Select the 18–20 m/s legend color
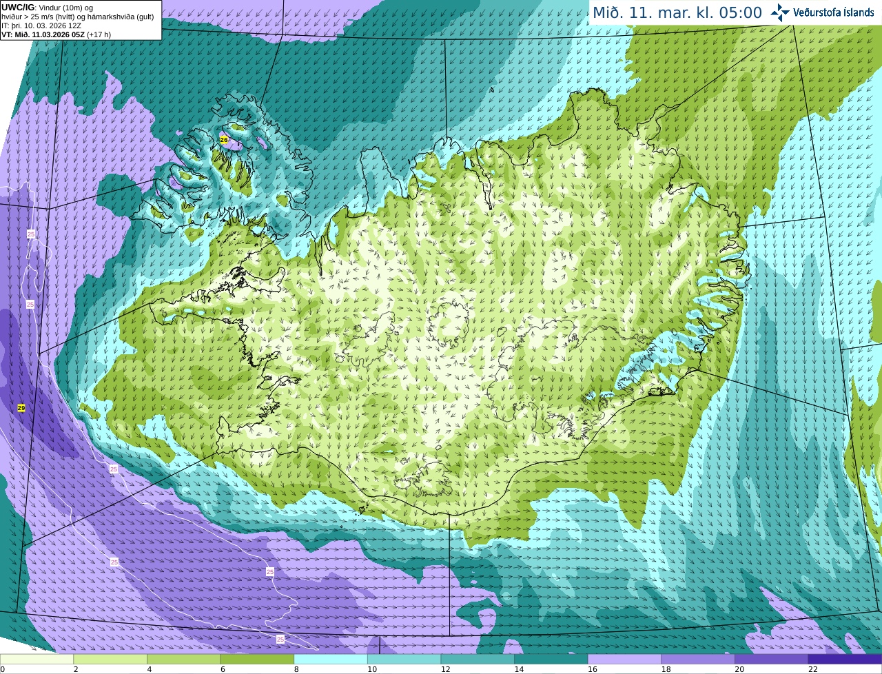Screen dimensions: 882x674 [x=698, y=659]
